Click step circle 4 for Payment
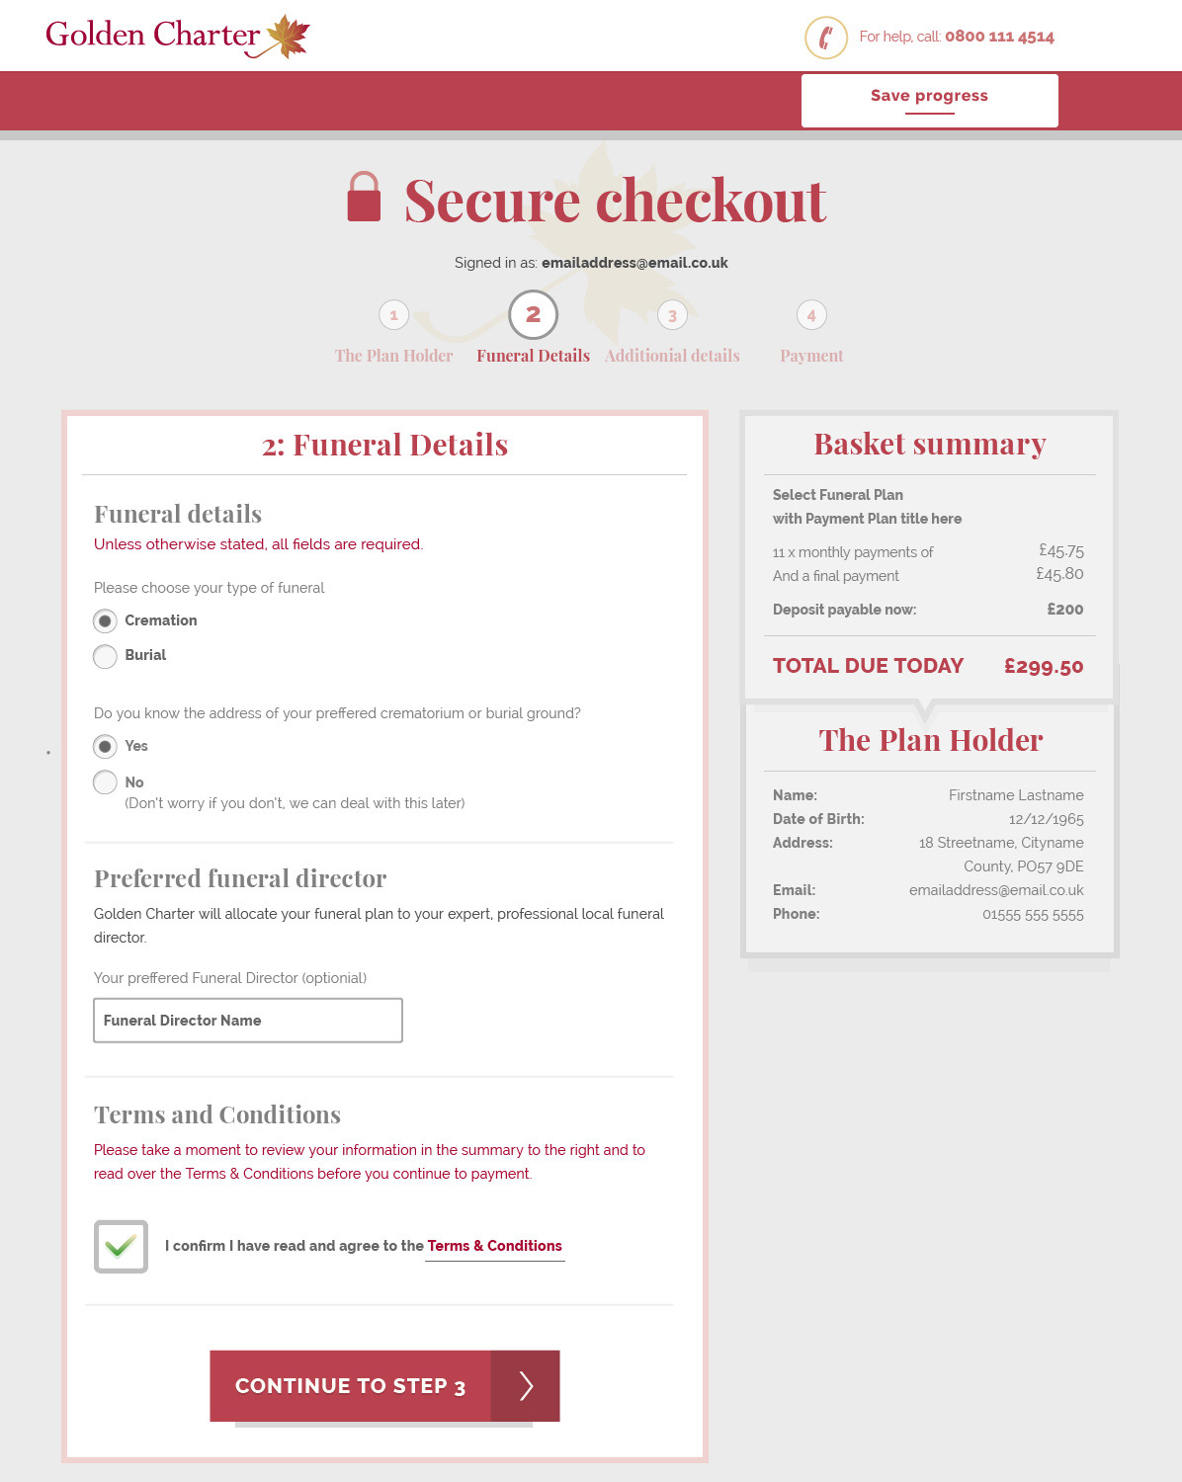Image resolution: width=1182 pixels, height=1482 pixels. click(x=810, y=314)
